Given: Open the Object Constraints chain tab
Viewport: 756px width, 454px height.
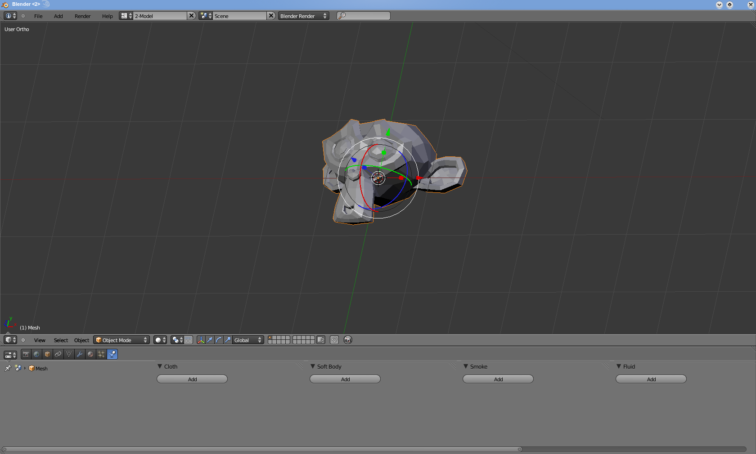Looking at the screenshot, I should pyautogui.click(x=58, y=354).
